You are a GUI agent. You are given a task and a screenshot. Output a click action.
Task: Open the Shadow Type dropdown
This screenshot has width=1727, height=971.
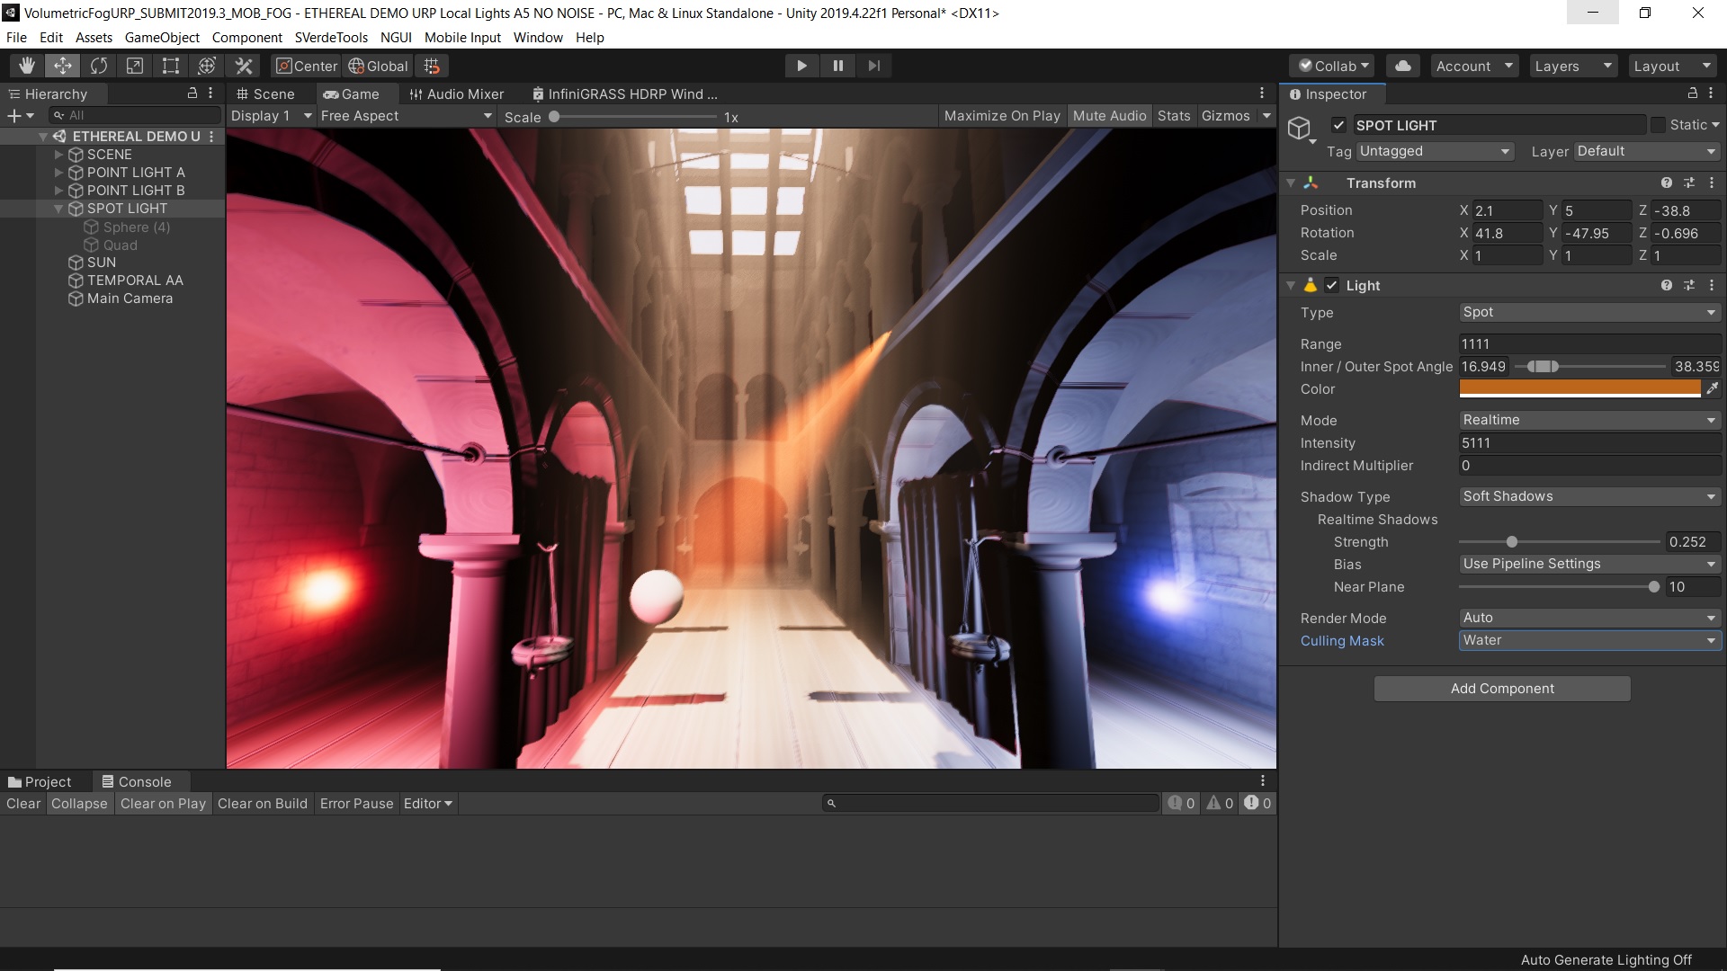[x=1588, y=496]
